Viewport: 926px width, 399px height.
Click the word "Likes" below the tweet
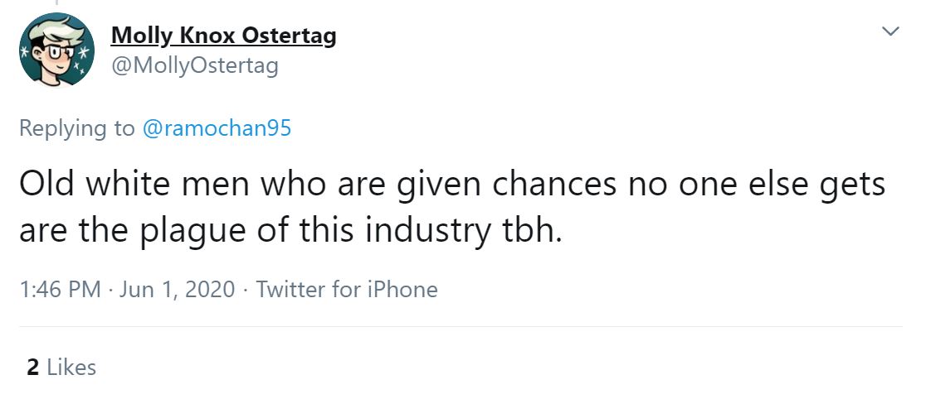pyautogui.click(x=71, y=367)
